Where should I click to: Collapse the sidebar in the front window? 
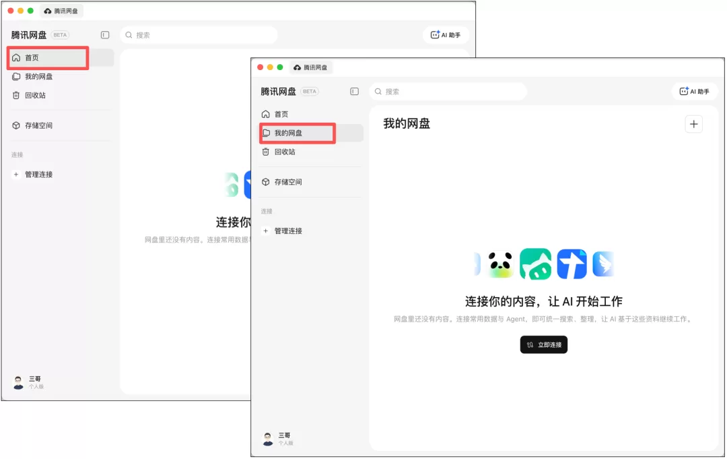(354, 92)
